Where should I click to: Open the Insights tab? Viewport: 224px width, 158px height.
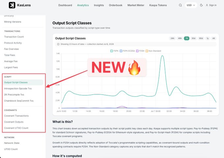coord(99,5)
